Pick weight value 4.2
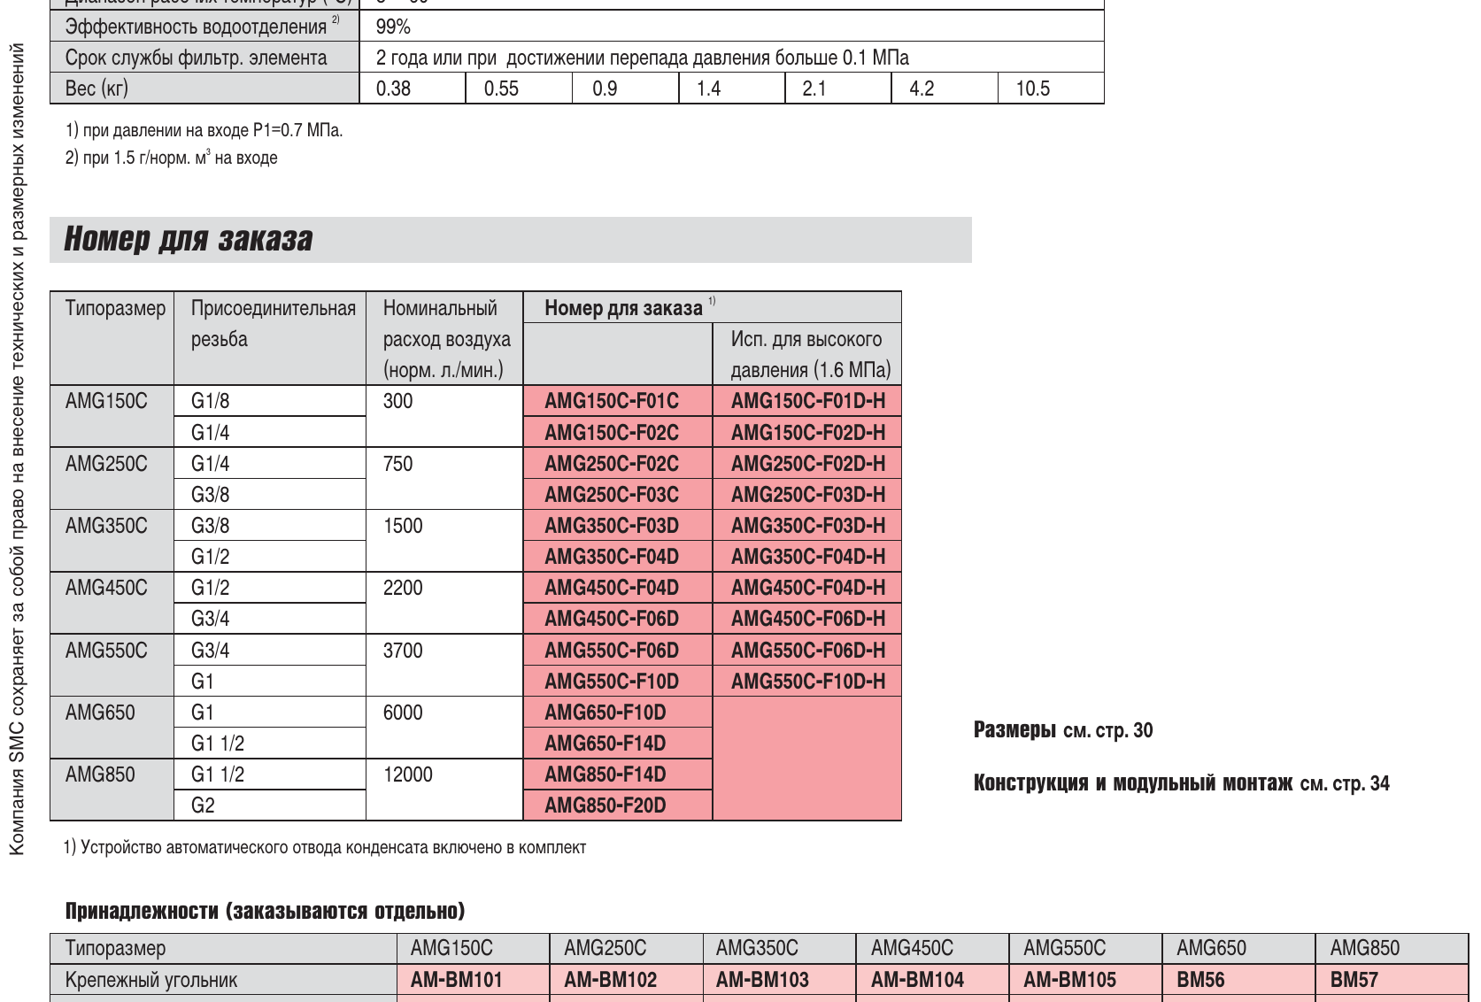The width and height of the screenshot is (1481, 1002). 922,89
